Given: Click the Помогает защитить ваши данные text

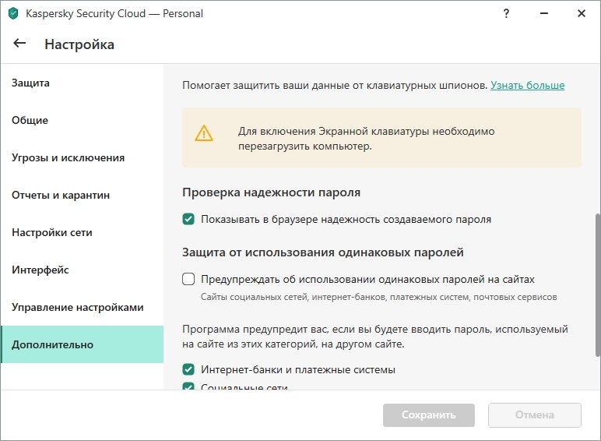Looking at the screenshot, I should click(x=335, y=85).
